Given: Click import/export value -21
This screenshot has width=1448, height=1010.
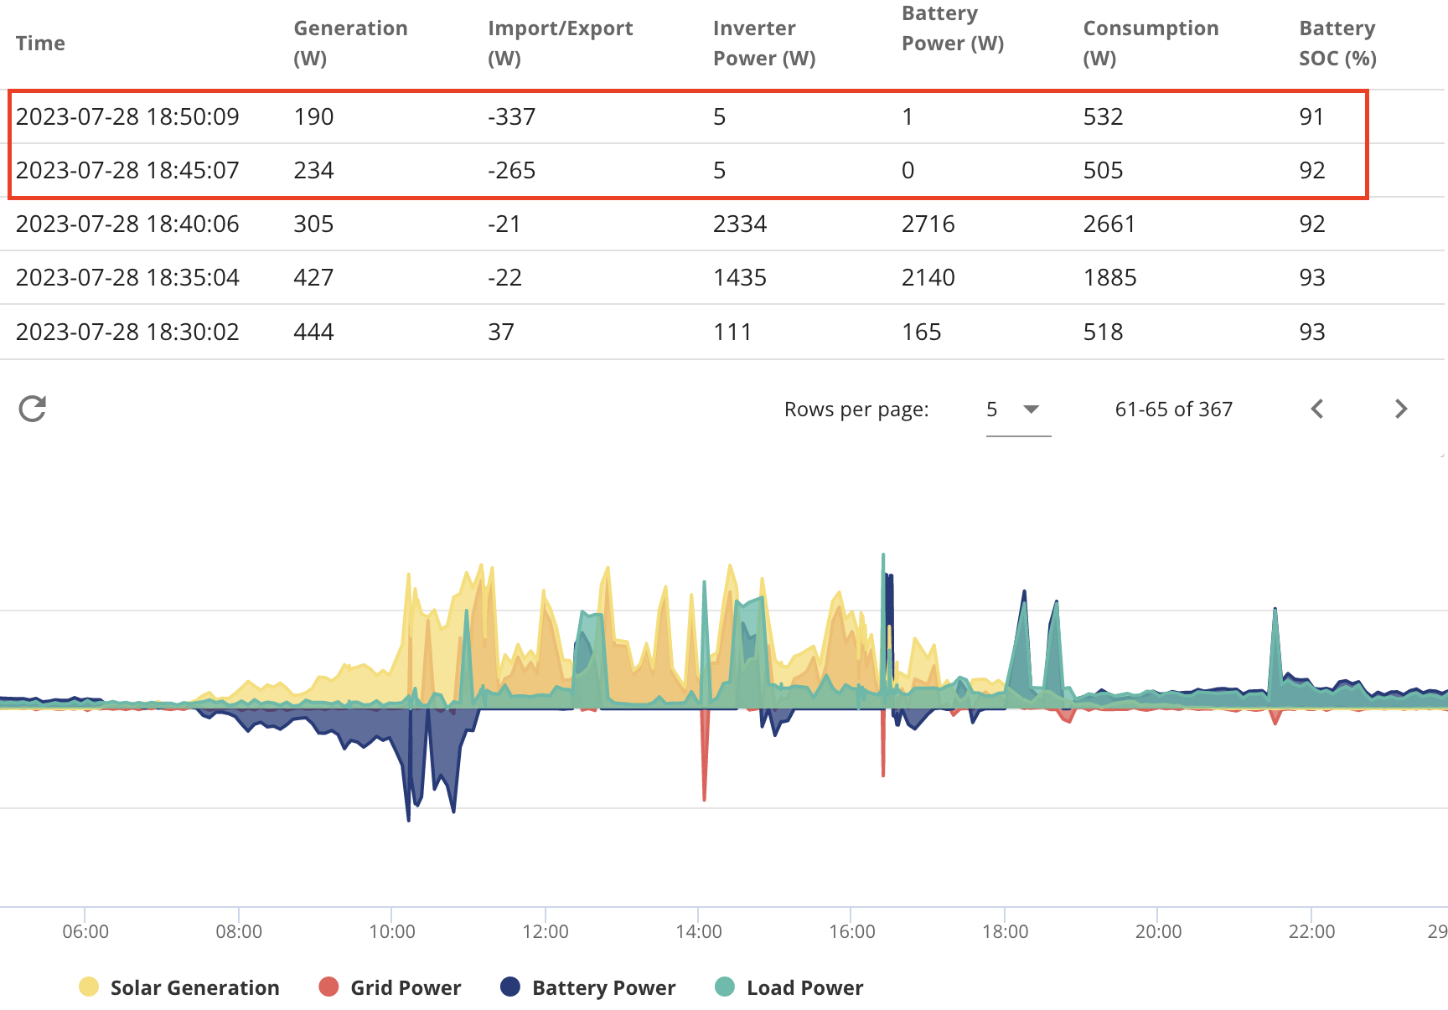Looking at the screenshot, I should tap(504, 224).
